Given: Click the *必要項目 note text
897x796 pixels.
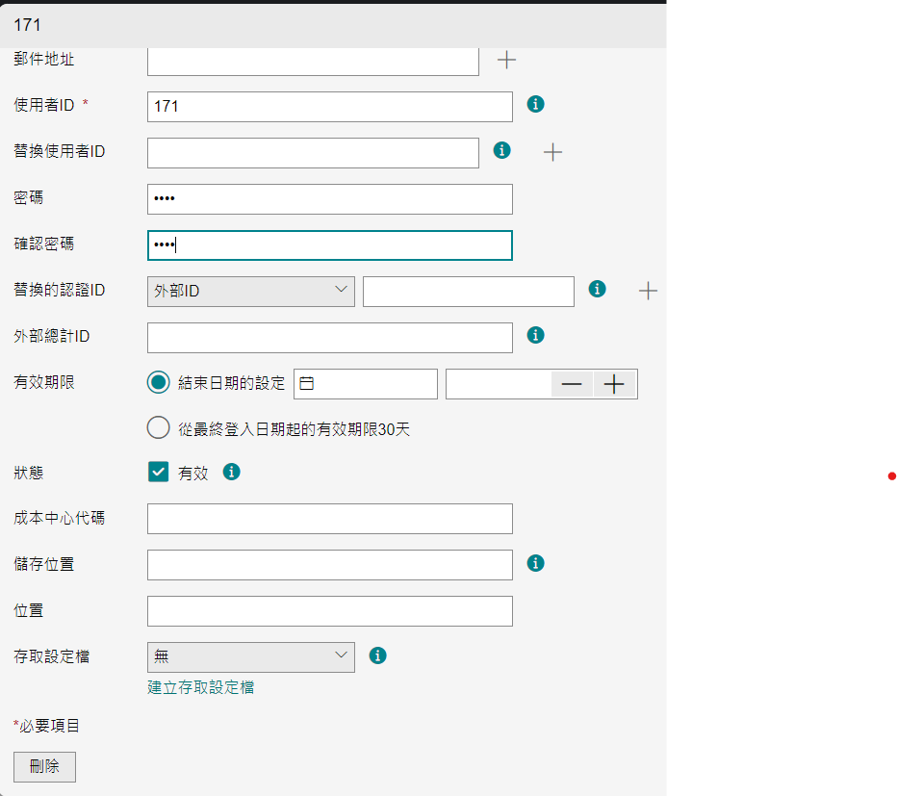Looking at the screenshot, I should (x=46, y=726).
